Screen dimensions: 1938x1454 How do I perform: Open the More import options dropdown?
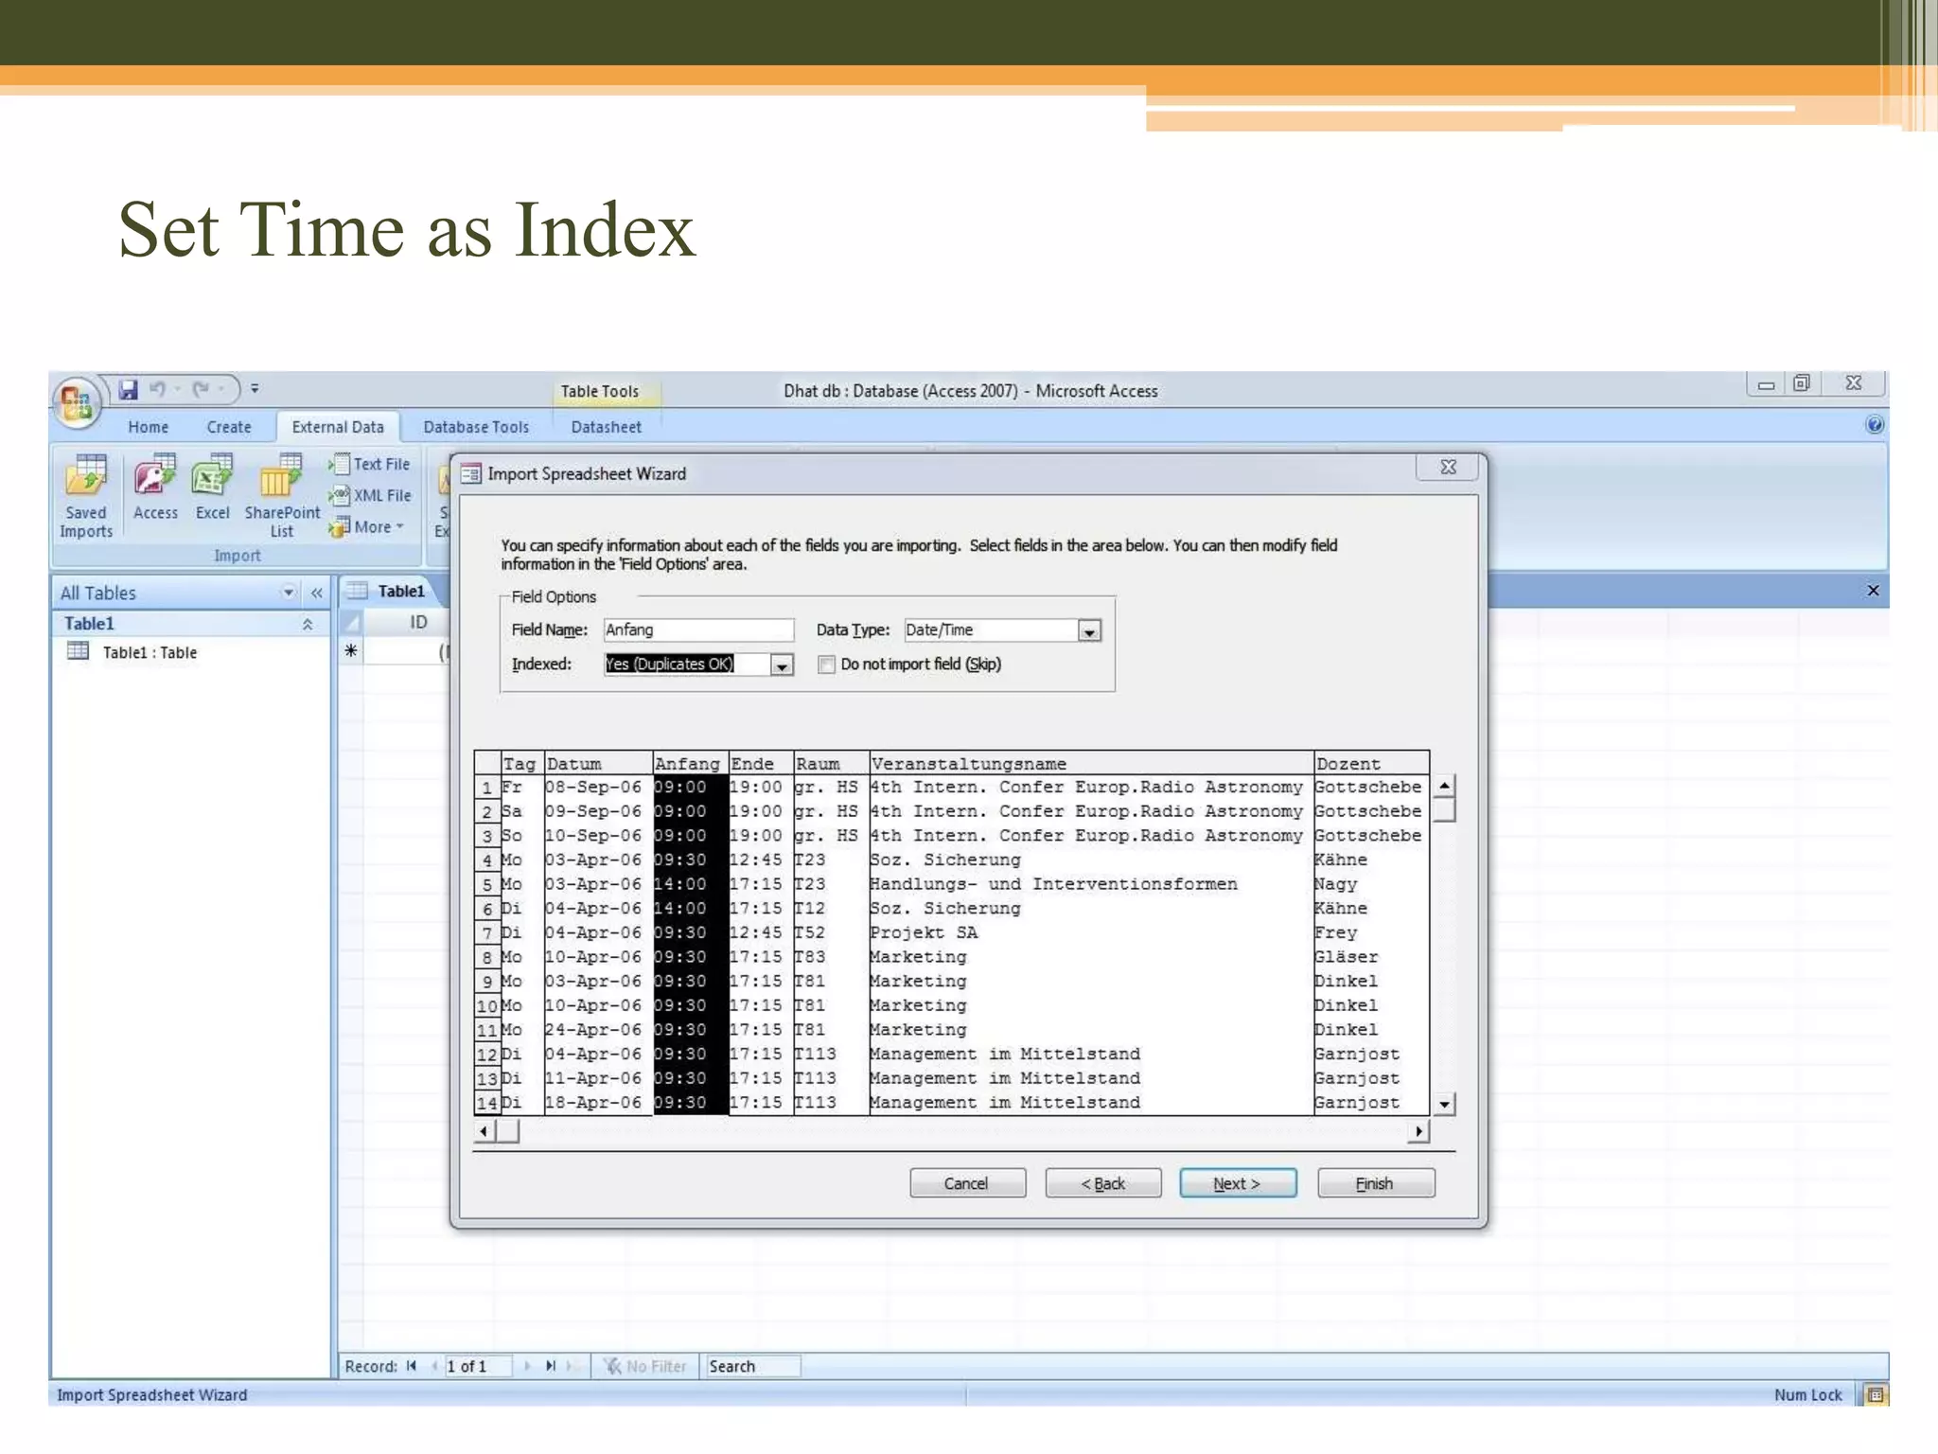(x=369, y=527)
